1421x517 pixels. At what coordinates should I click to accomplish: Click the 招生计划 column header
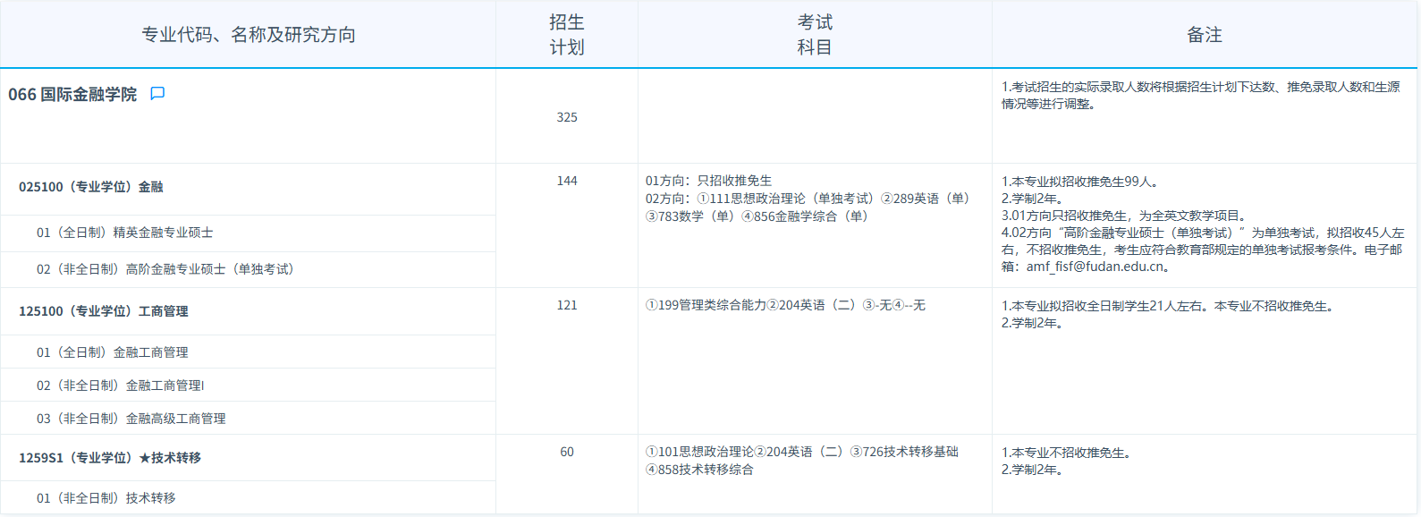pos(567,35)
